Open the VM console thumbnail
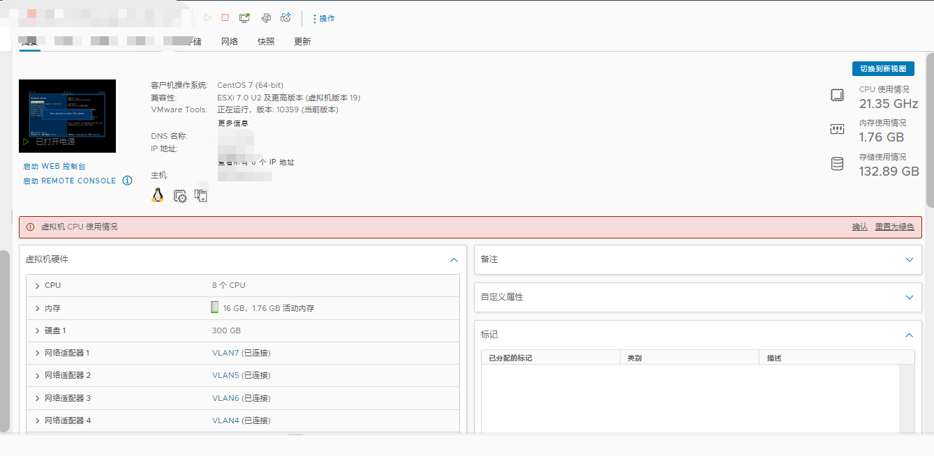Viewport: 934px width, 456px height. coord(67,116)
